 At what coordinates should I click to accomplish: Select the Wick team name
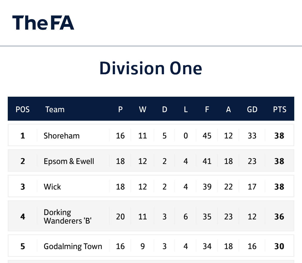52,187
